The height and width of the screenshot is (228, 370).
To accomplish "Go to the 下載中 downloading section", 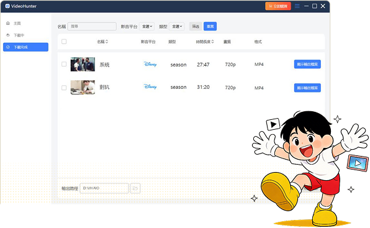I will [x=15, y=35].
